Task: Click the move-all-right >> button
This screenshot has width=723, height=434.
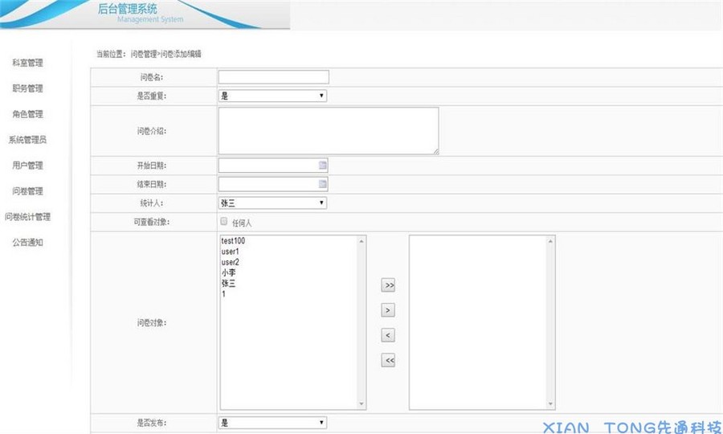Action: 388,285
